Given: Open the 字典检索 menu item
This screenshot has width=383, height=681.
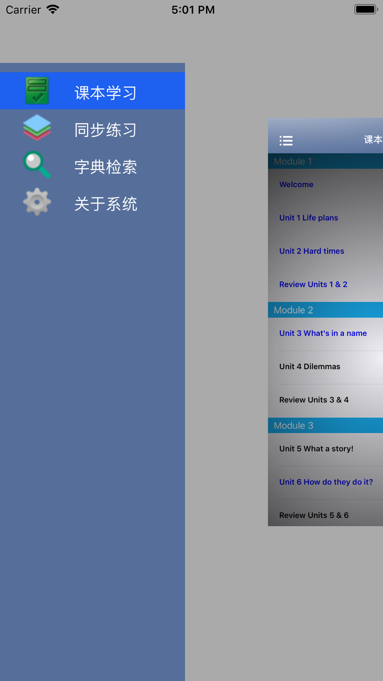Looking at the screenshot, I should [92, 165].
